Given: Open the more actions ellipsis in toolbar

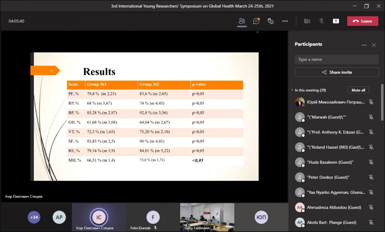Looking at the screenshot, I should coord(285,21).
